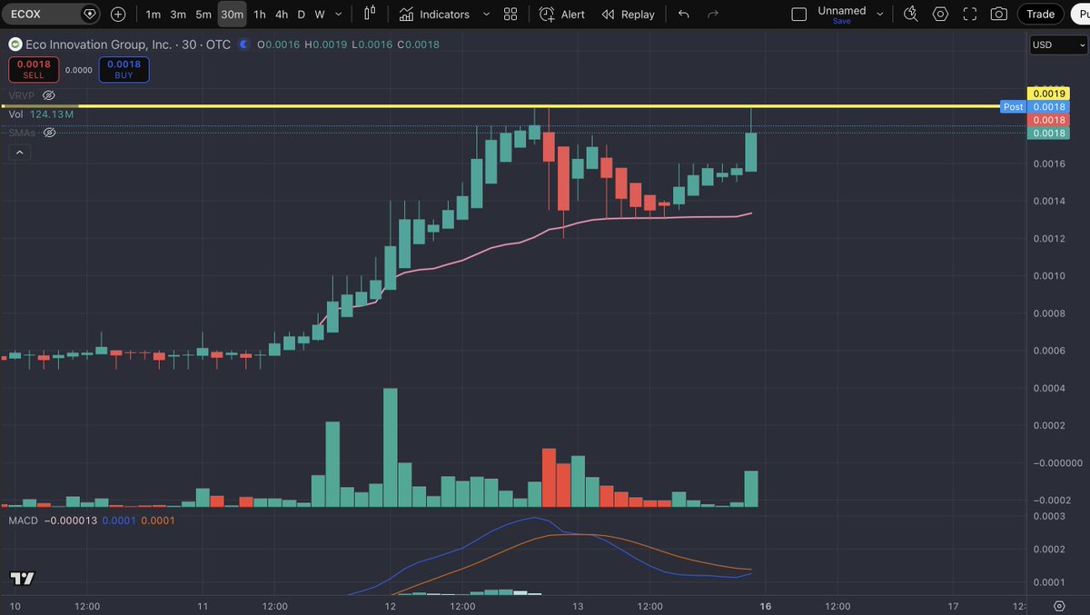Select the 1h timeframe

pyautogui.click(x=260, y=15)
